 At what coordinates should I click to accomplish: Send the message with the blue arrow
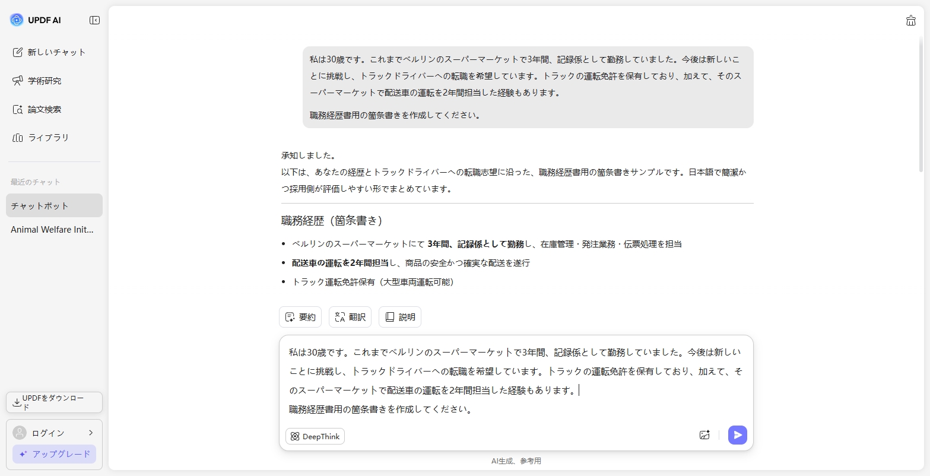(x=737, y=434)
